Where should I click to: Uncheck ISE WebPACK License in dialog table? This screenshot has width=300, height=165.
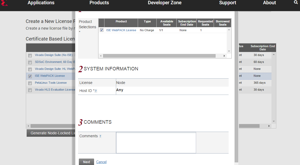point(102,30)
